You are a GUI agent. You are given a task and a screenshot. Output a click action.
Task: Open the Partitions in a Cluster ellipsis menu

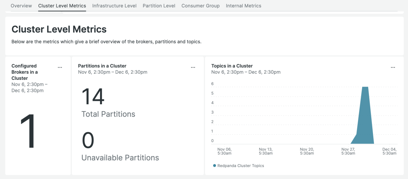point(193,67)
